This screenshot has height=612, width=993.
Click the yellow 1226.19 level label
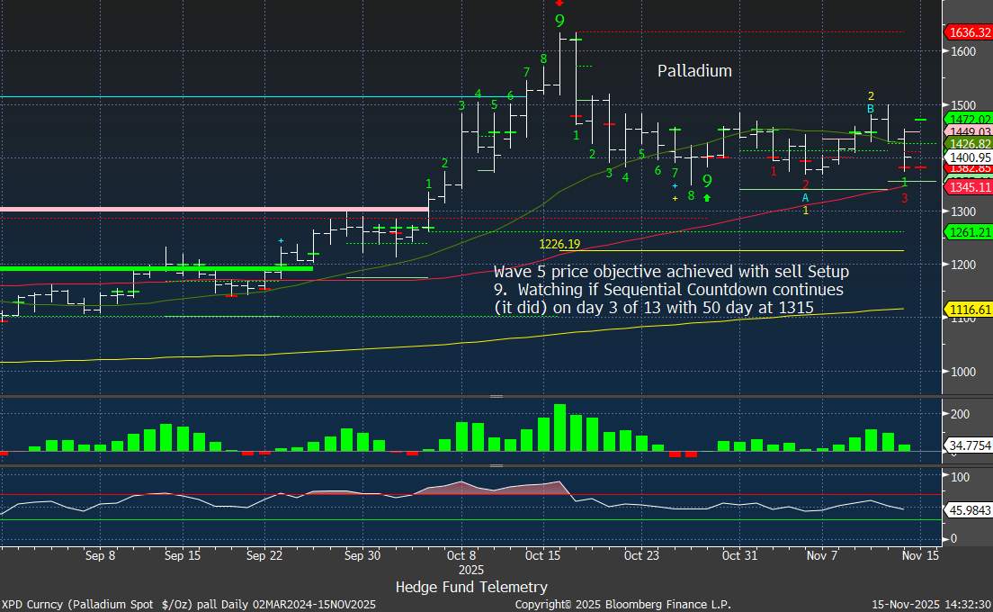coord(559,244)
